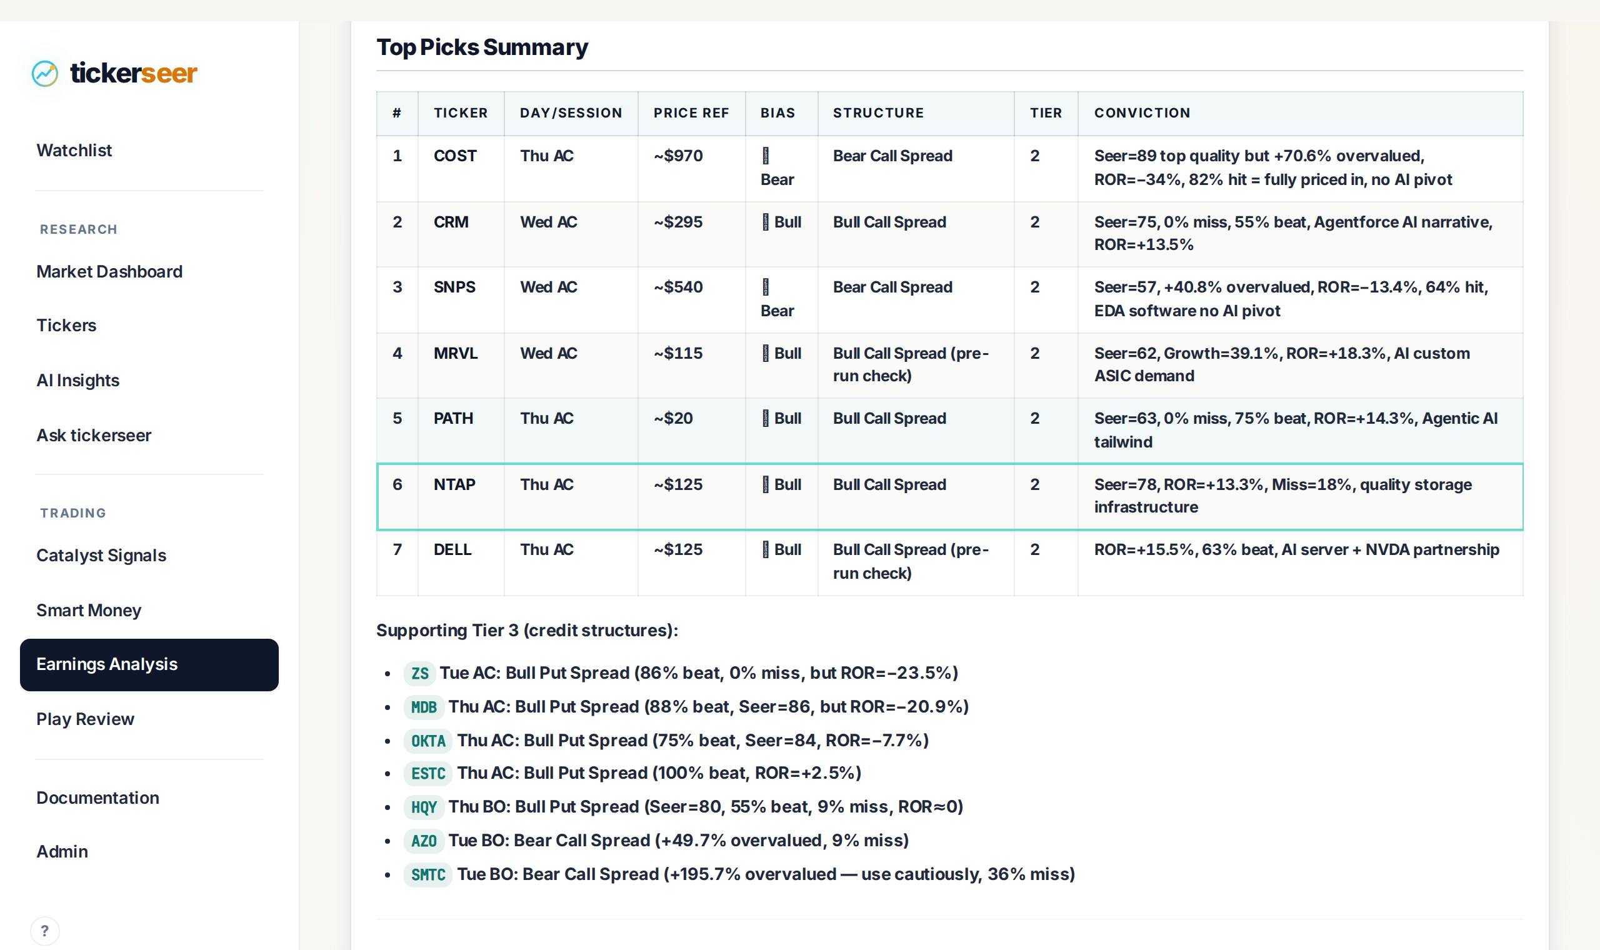Open Documentation link

coord(98,797)
